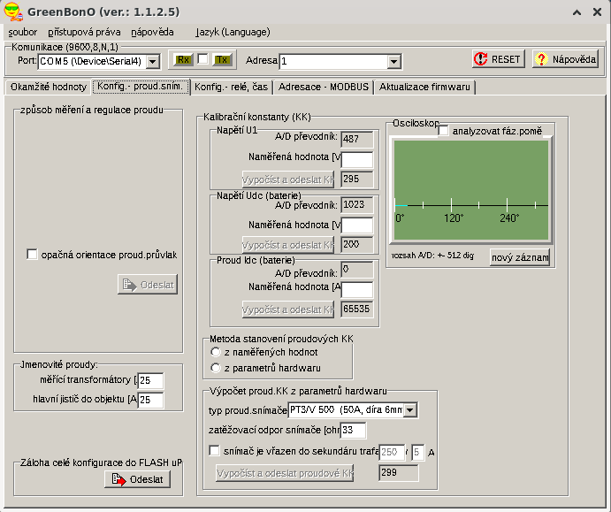Image resolution: width=611 pixels, height=512 pixels.
Task: Open the Aktualizace firmwaru tab
Action: point(425,88)
